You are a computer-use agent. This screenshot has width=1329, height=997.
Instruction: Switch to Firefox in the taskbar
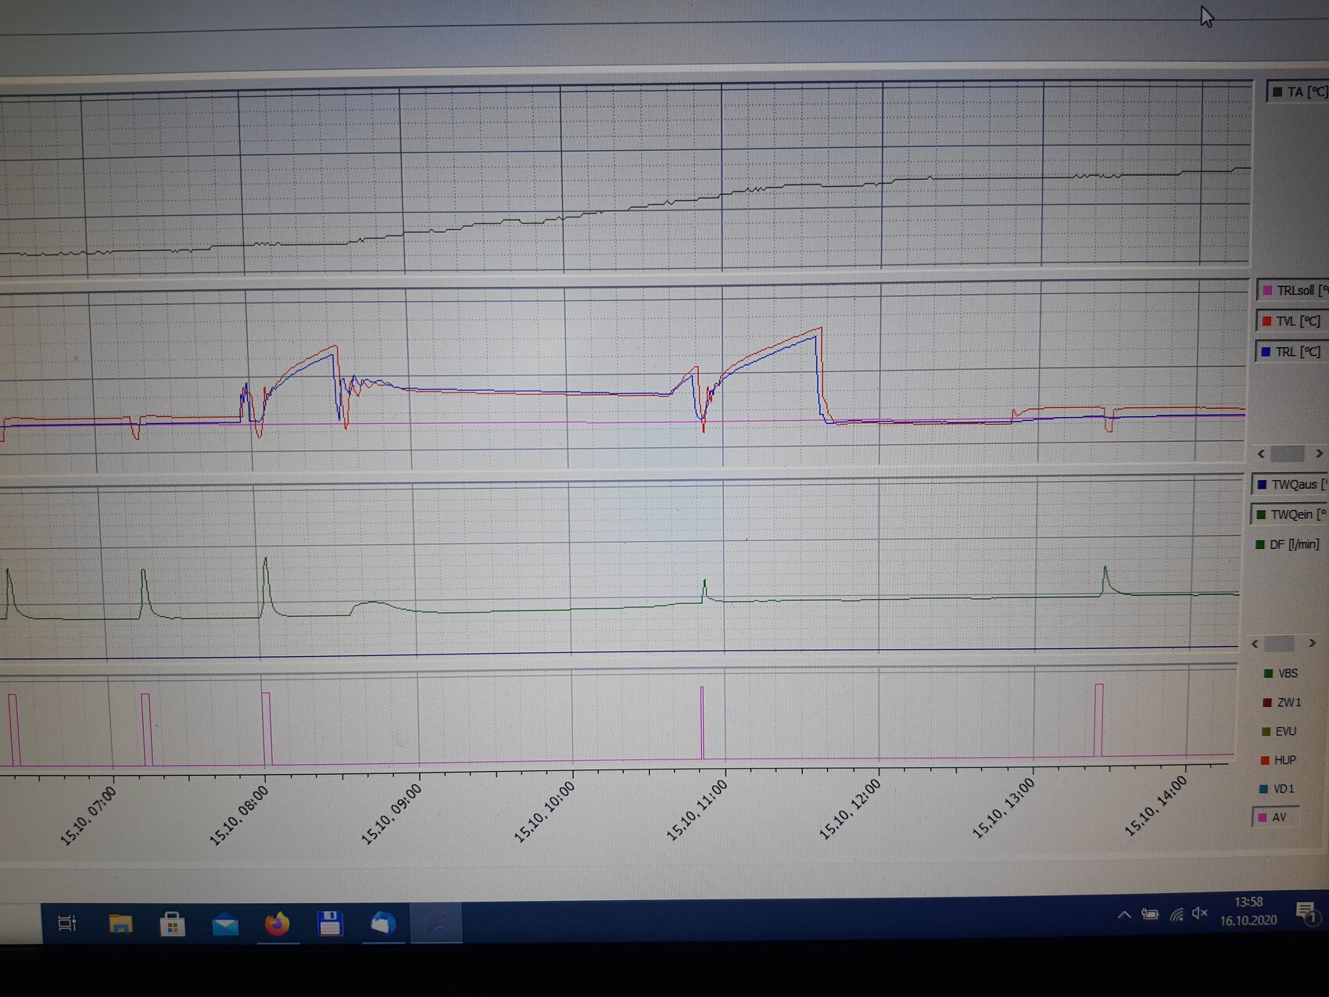[277, 923]
